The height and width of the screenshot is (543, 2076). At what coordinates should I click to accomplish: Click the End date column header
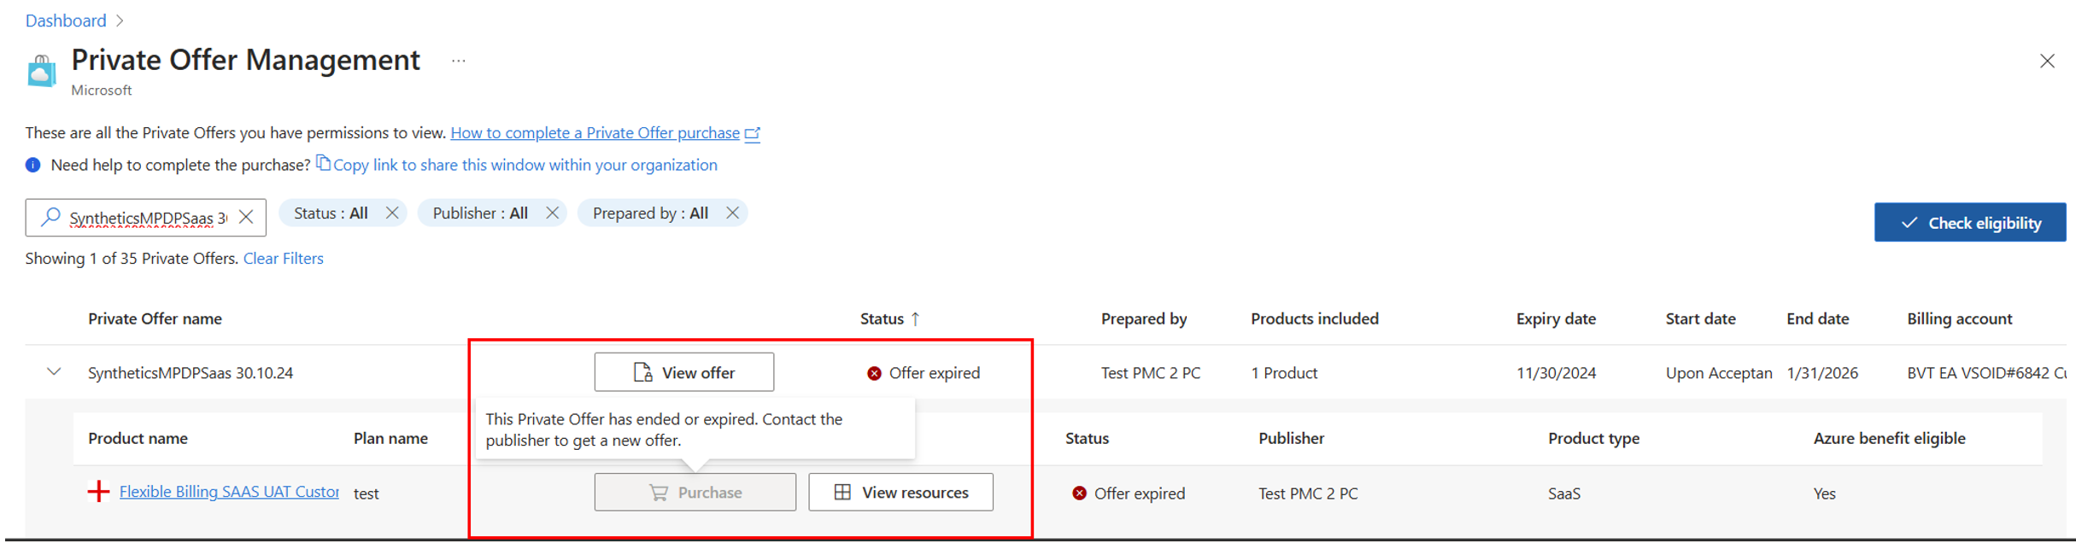tap(1817, 318)
